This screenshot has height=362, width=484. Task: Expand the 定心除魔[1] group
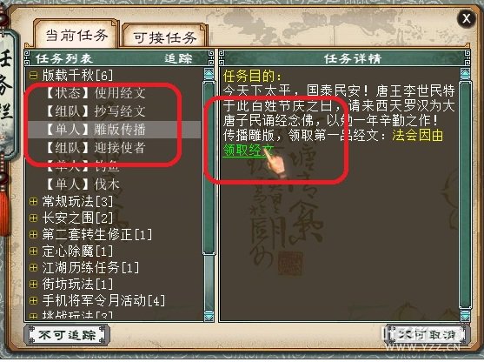click(33, 251)
